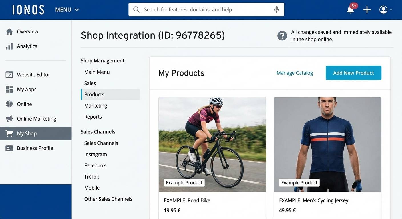Image resolution: width=402 pixels, height=219 pixels.
Task: Open Overview via the home icon
Action: coord(9,31)
